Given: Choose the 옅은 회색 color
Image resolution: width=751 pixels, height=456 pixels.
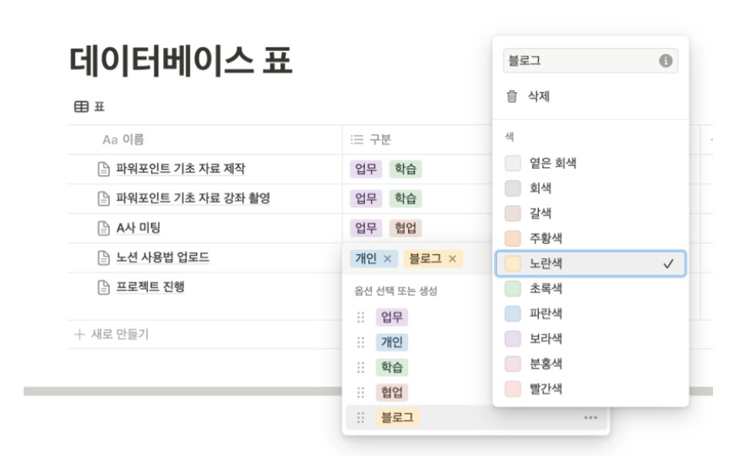Looking at the screenshot, I should click(x=590, y=163).
